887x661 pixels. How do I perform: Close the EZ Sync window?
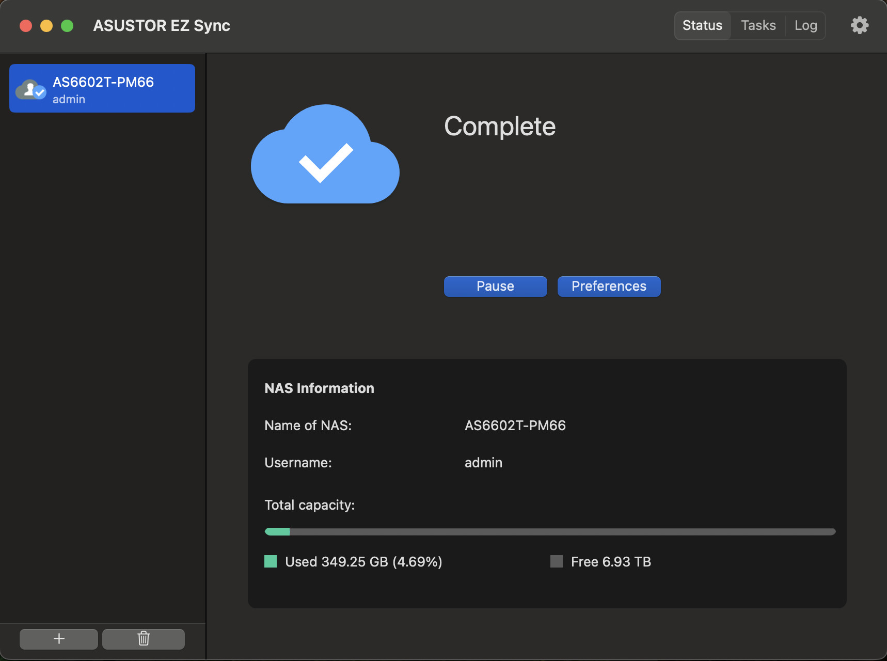pyautogui.click(x=26, y=26)
